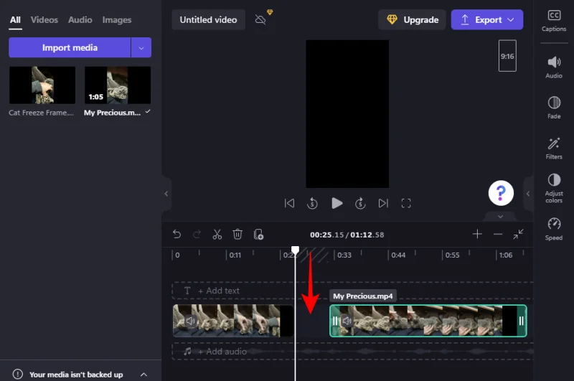Image resolution: width=574 pixels, height=381 pixels.
Task: Collapse the right properties panel
Action: [x=528, y=194]
